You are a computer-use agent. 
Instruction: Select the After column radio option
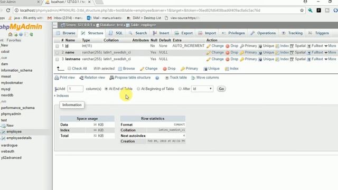tap(180, 89)
